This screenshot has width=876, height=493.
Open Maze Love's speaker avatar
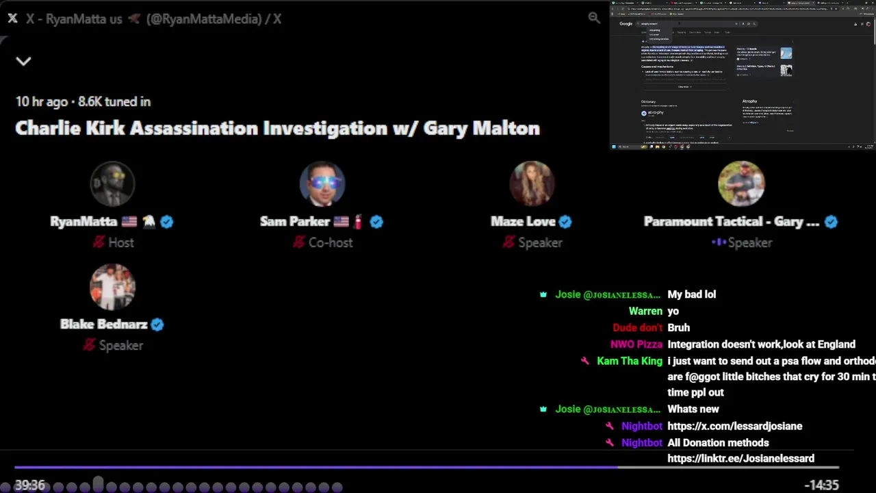point(532,184)
